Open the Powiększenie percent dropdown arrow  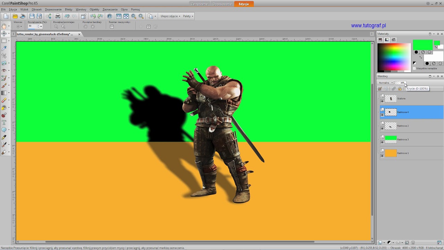click(41, 26)
